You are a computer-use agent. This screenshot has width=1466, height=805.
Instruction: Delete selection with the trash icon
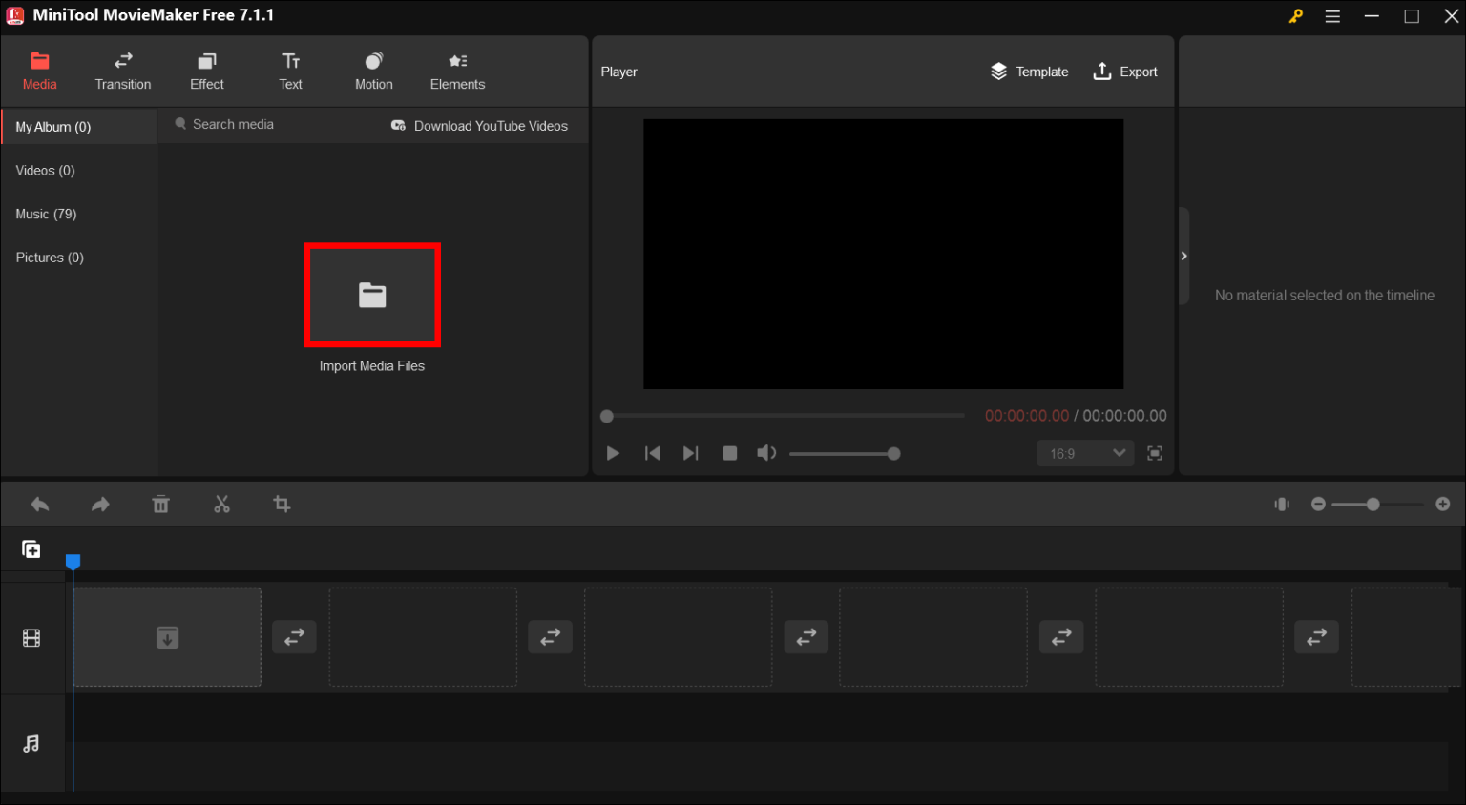click(160, 504)
